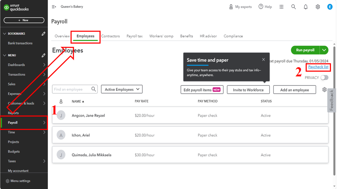
Task: Click Edit payroll items button
Action: pyautogui.click(x=202, y=90)
